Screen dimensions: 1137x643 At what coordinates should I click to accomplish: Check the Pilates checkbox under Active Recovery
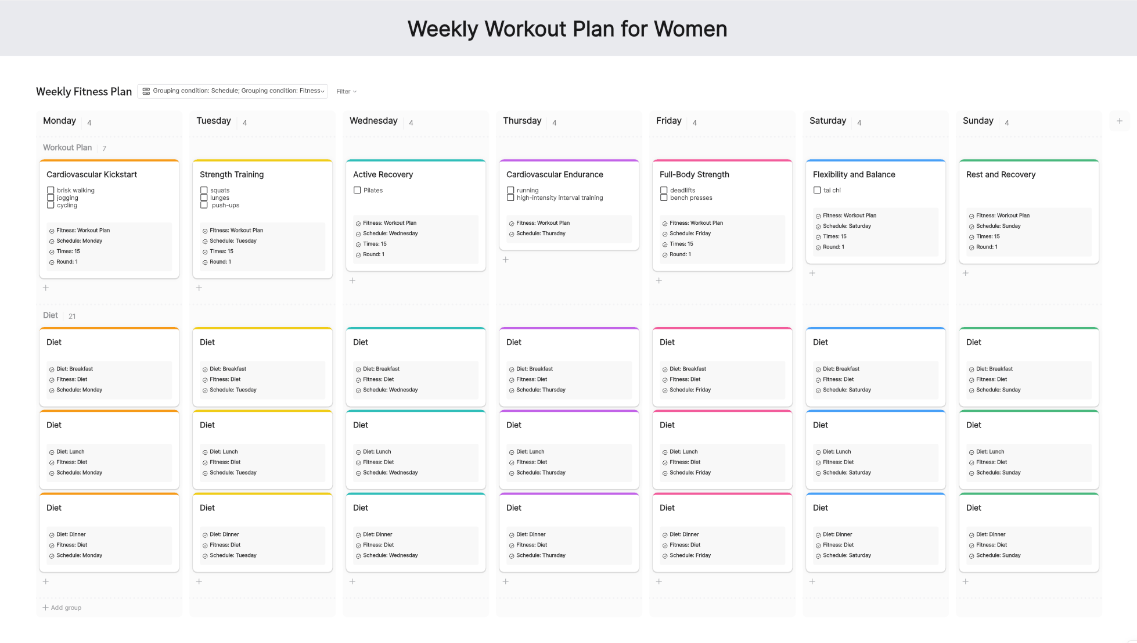[x=357, y=190]
